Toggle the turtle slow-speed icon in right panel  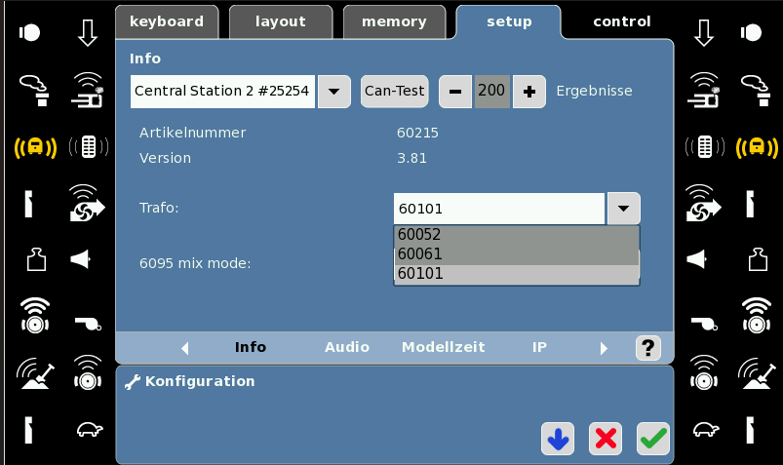(x=706, y=430)
